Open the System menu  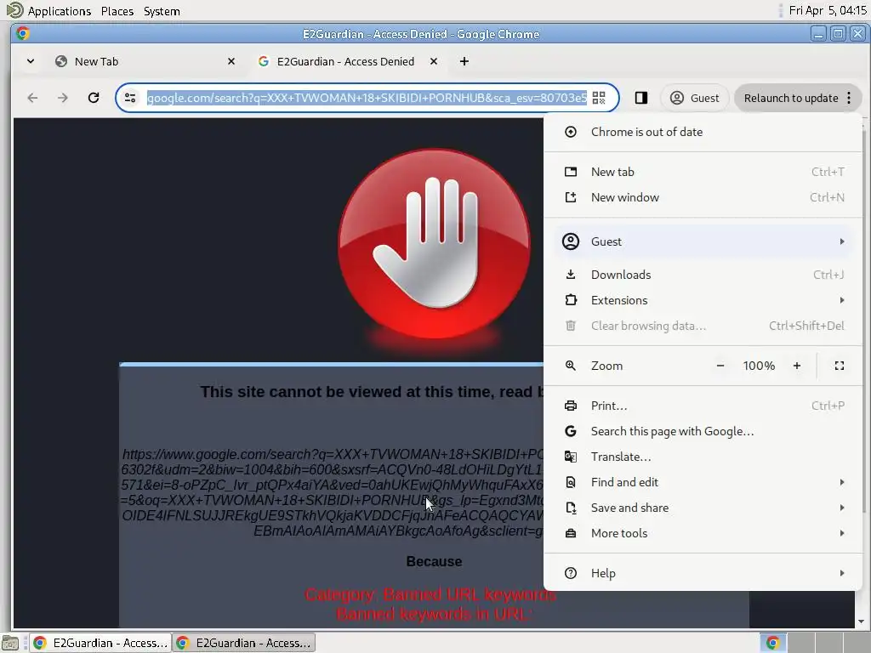pyautogui.click(x=162, y=11)
